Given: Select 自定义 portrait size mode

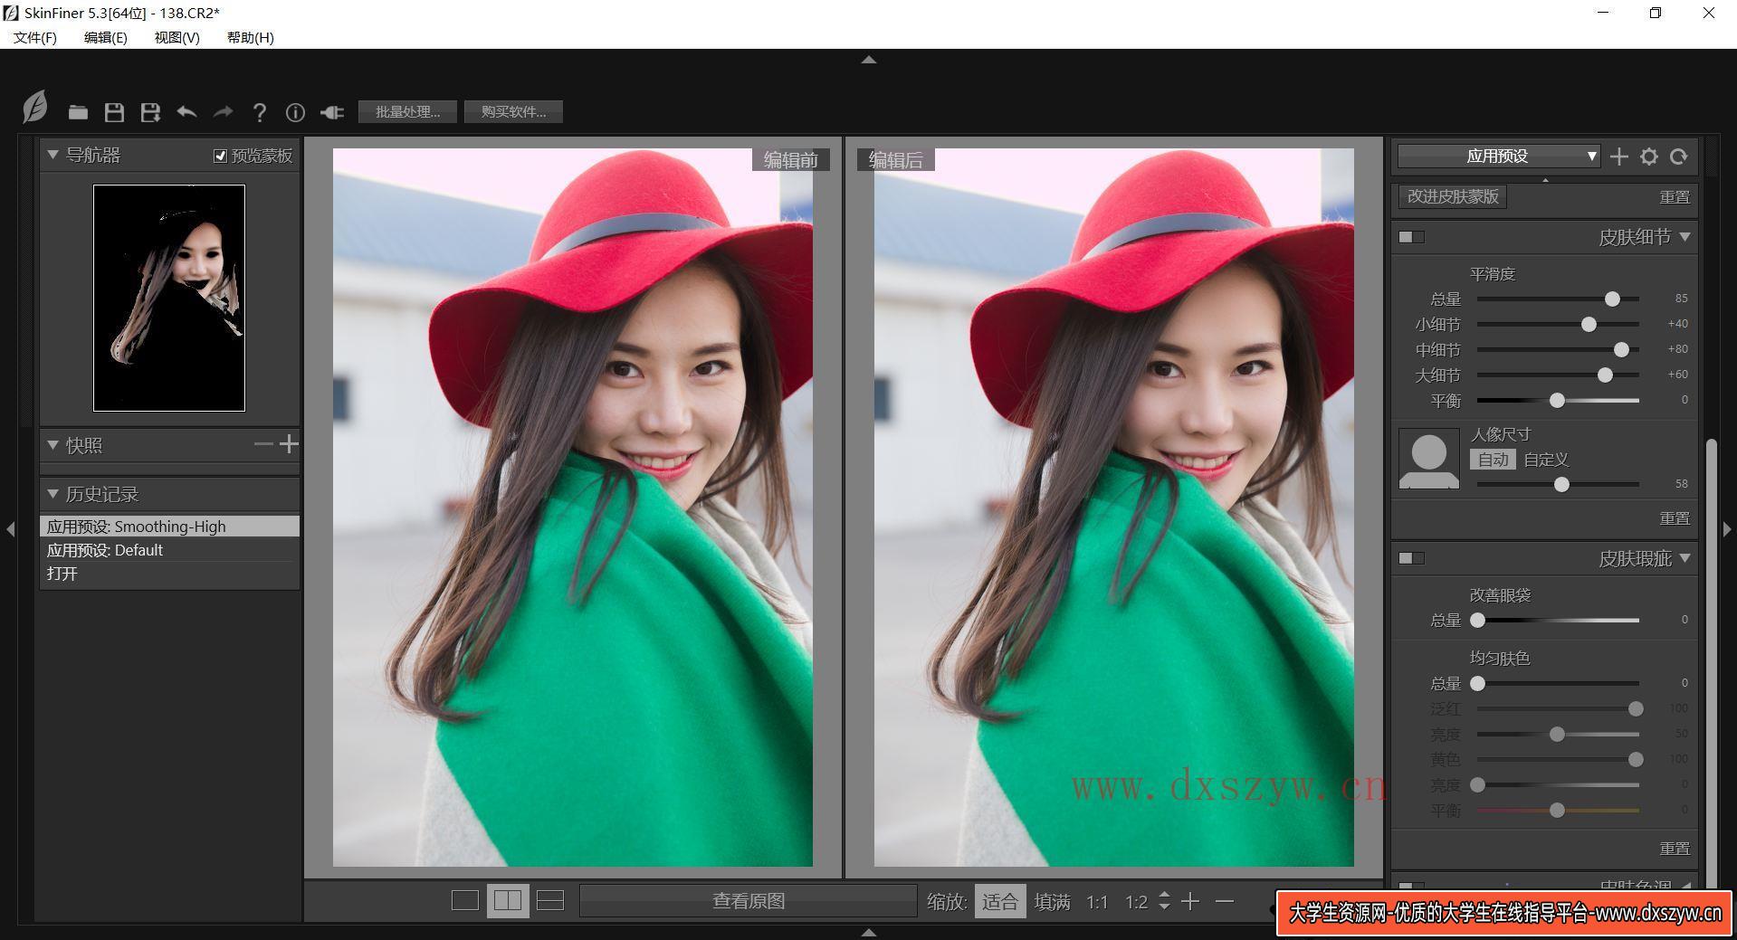Looking at the screenshot, I should (x=1546, y=460).
